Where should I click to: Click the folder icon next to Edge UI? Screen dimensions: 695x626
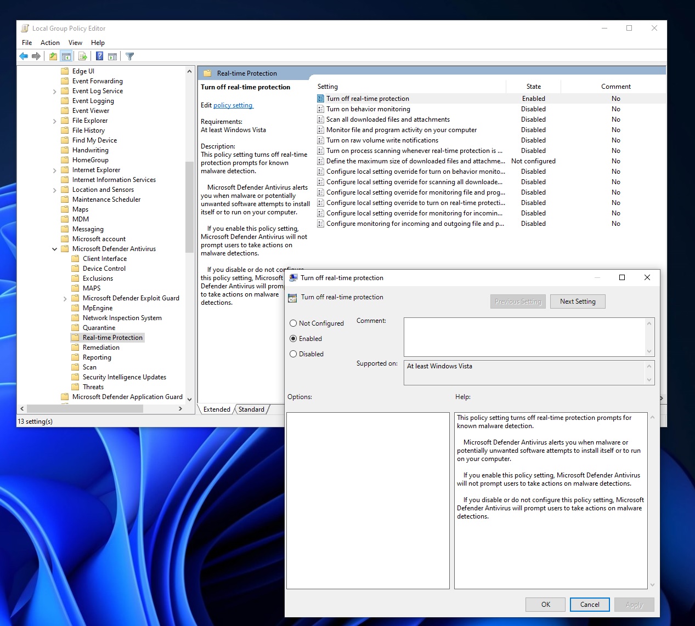coord(65,71)
